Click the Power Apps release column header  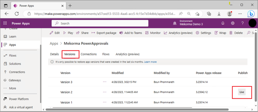[x=209, y=73]
